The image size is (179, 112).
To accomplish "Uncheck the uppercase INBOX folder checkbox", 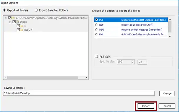I will (18, 30).
